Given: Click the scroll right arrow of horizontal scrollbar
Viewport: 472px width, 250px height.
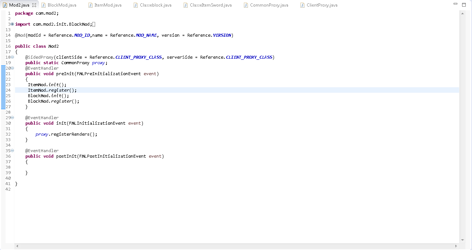Looking at the screenshot, I should click(x=456, y=246).
